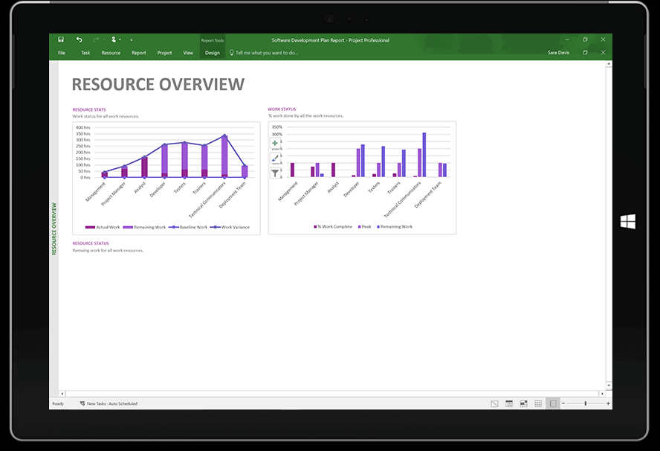Toggle the Report view status bar icon
Image resolution: width=660 pixels, height=451 pixels.
553,403
